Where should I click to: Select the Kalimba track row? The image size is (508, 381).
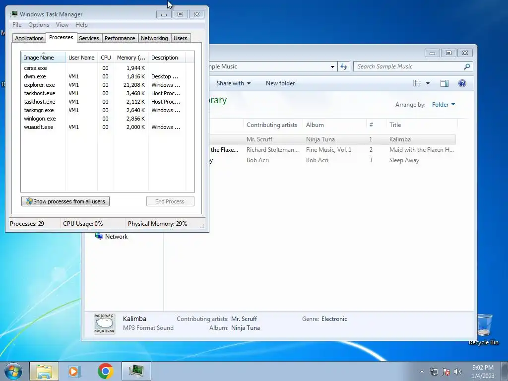pyautogui.click(x=332, y=139)
